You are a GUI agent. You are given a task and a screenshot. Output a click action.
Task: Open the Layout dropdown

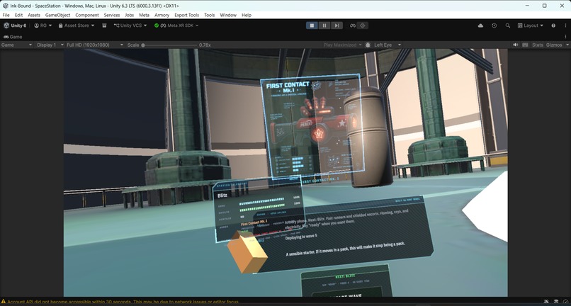531,25
